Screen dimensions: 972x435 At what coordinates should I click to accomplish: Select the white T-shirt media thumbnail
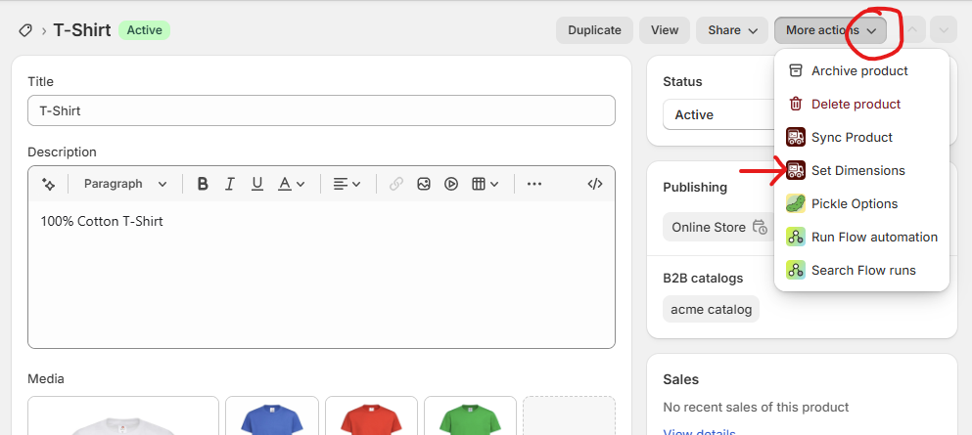click(123, 415)
